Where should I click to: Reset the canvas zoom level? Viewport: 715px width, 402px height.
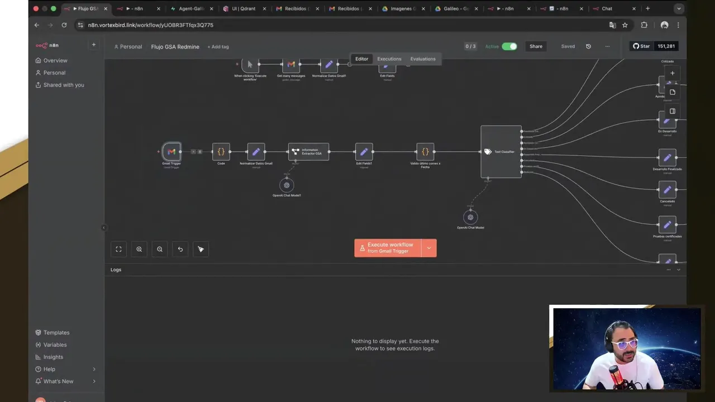click(x=180, y=249)
